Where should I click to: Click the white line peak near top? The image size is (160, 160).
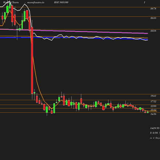click(x=25, y=4)
